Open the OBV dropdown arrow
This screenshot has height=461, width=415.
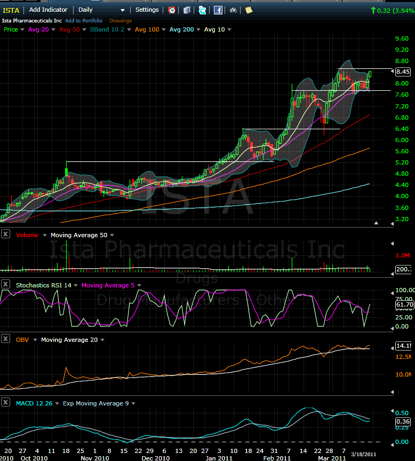(35, 340)
